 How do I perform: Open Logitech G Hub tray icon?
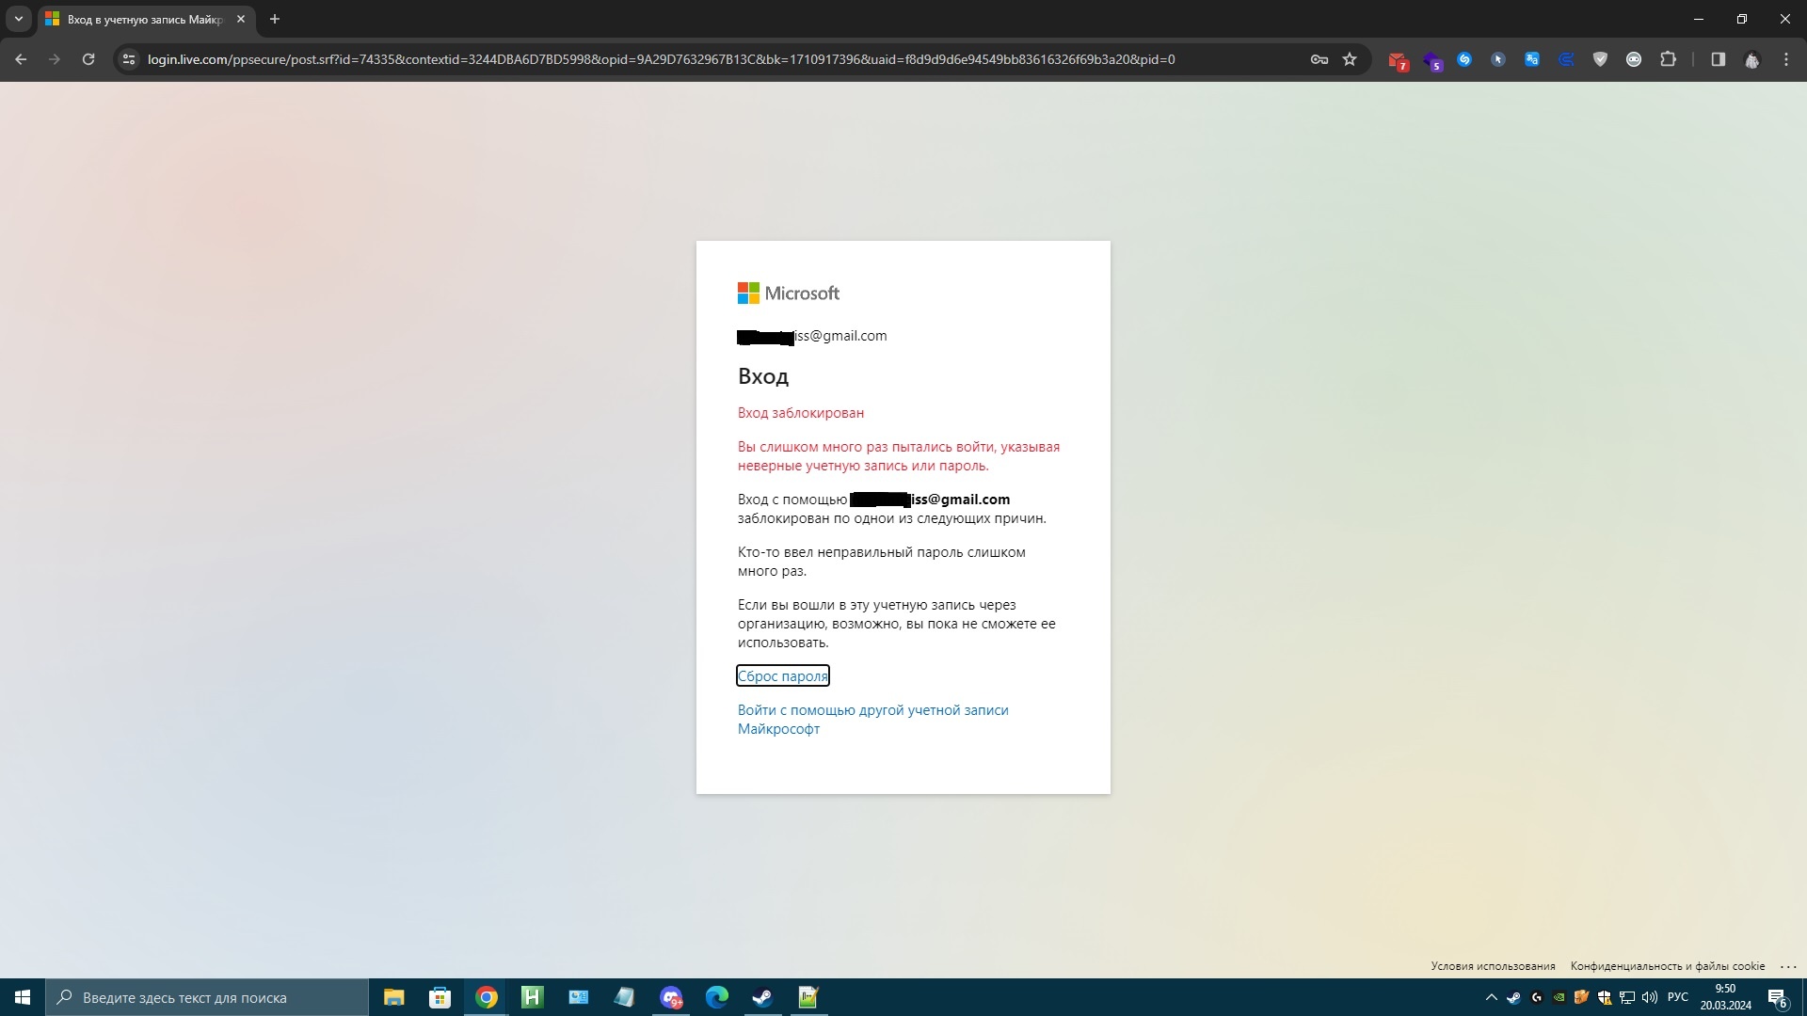click(1537, 997)
